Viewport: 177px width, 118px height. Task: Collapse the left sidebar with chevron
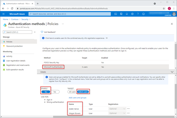point(35,32)
